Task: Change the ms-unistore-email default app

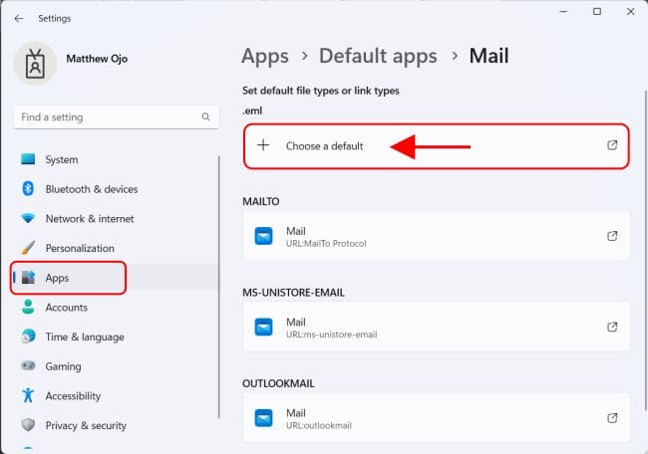Action: pos(437,327)
